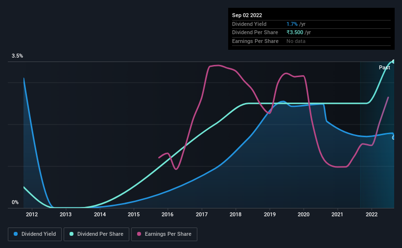Screen dimensions: 402x248
Task: Click the blue Dividend Yield legend dot
Action: (x=16, y=234)
